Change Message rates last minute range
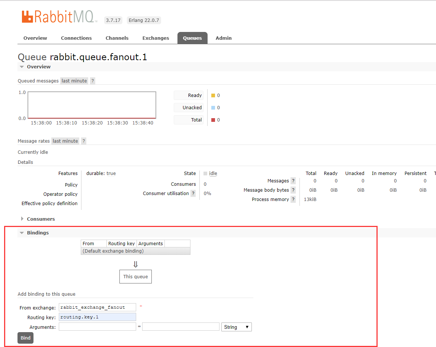The width and height of the screenshot is (436, 347). tap(65, 141)
